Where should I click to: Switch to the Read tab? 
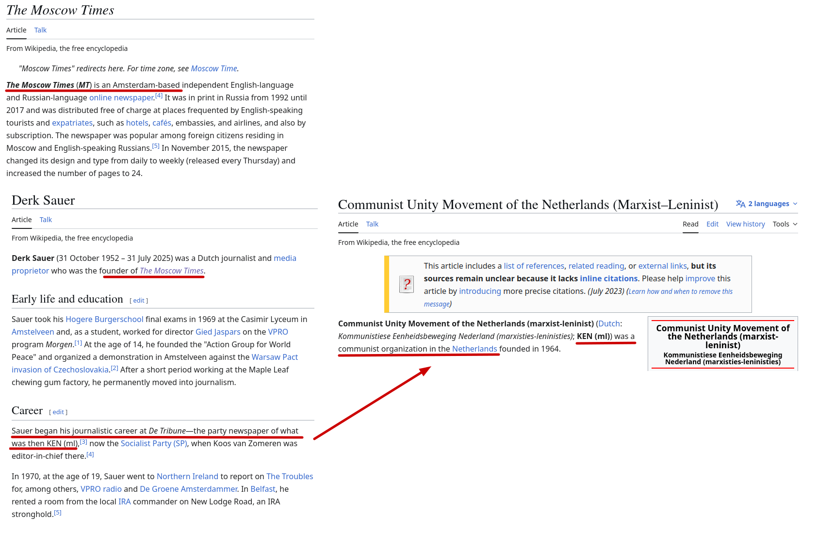[690, 224]
